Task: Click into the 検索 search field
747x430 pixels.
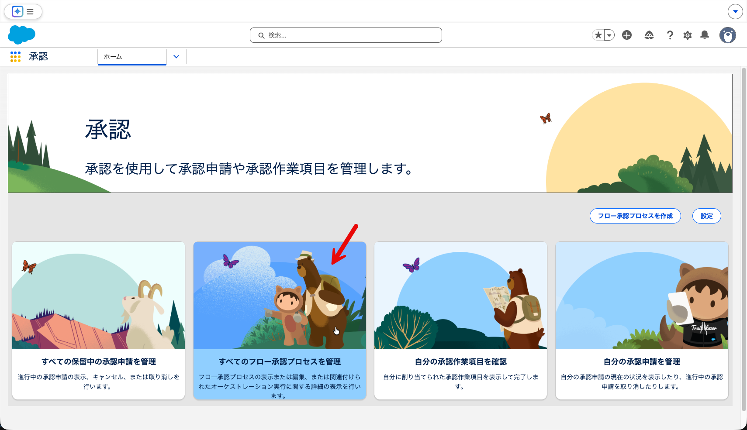Action: point(346,35)
